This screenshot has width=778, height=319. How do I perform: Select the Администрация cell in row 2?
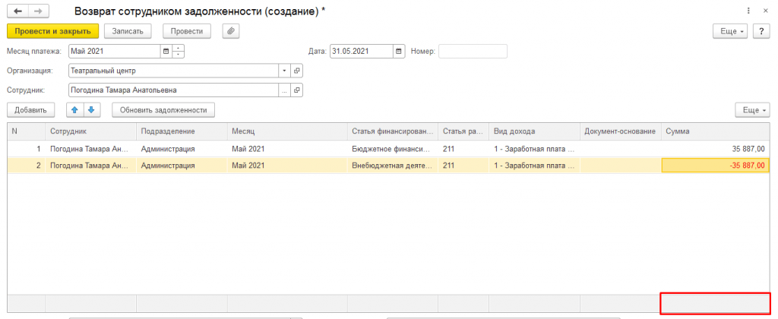(x=182, y=166)
